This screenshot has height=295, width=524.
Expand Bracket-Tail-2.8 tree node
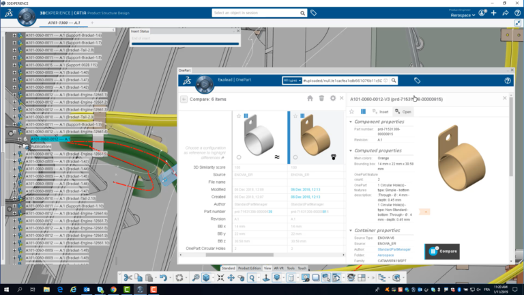coord(14,50)
